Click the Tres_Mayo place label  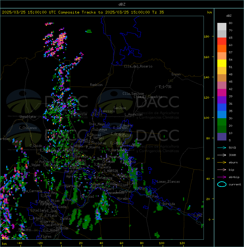pyautogui.click(x=97, y=124)
